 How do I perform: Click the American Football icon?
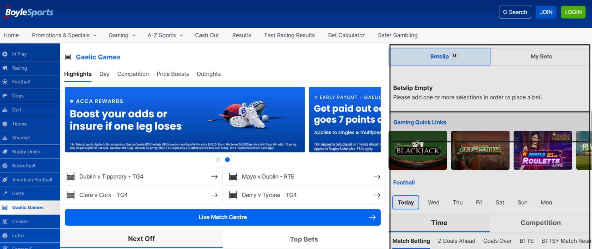pyautogui.click(x=5, y=180)
